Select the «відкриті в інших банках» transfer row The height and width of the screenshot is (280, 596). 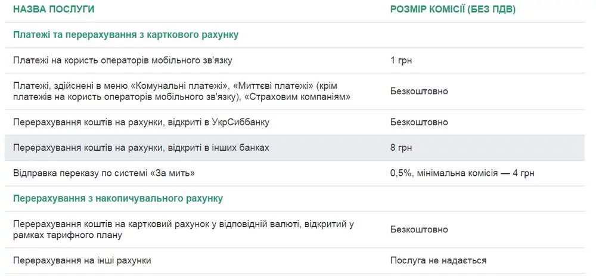(x=141, y=147)
